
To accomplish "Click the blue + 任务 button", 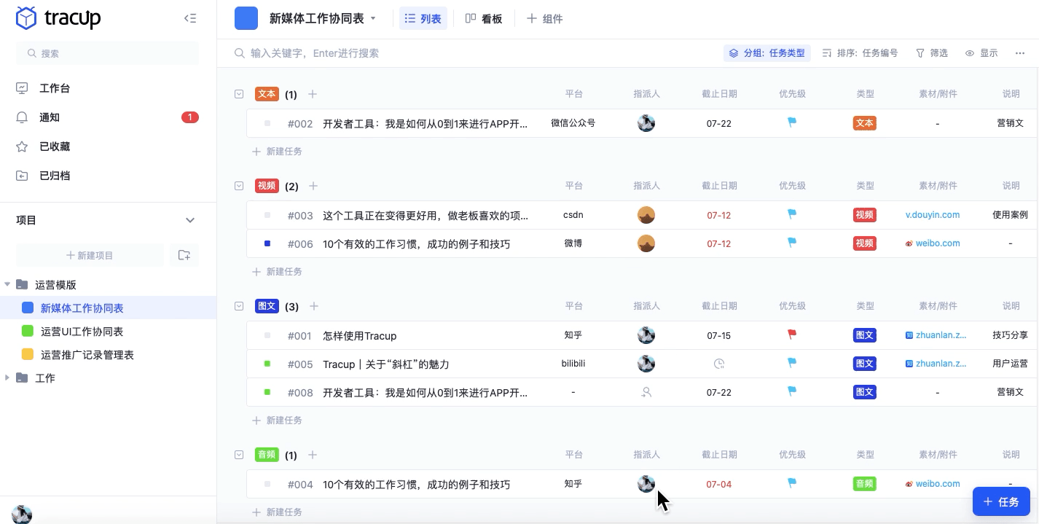I will click(1001, 501).
